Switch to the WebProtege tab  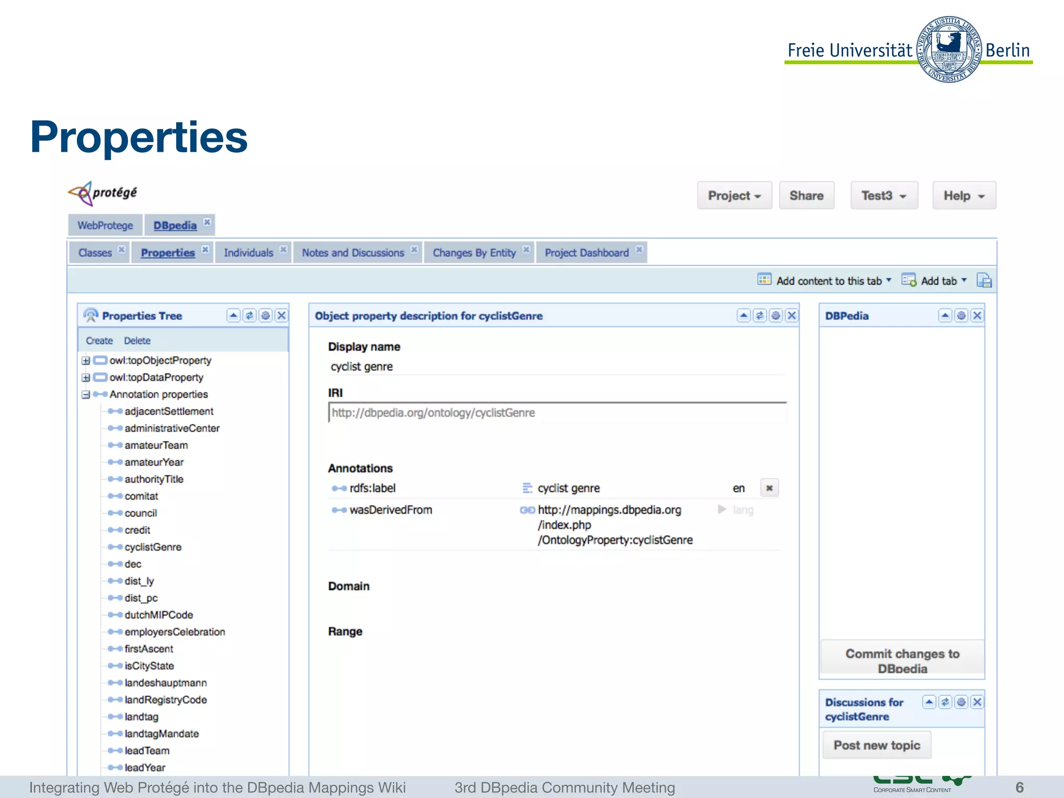pos(105,225)
